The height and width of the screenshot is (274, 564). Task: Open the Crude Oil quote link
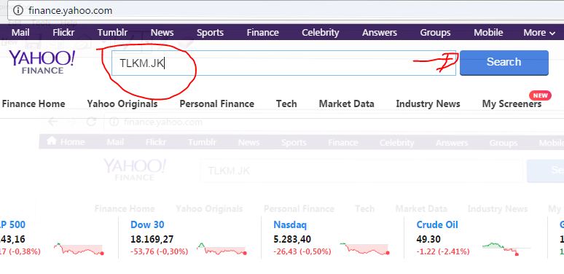click(437, 224)
